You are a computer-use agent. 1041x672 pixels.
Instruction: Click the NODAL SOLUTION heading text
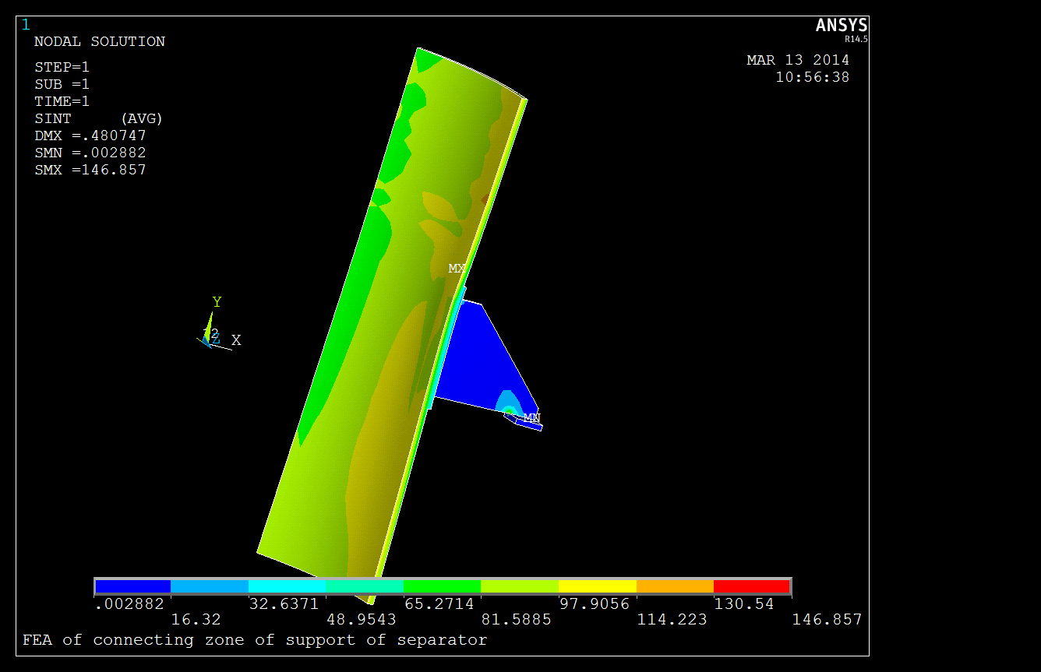click(100, 42)
